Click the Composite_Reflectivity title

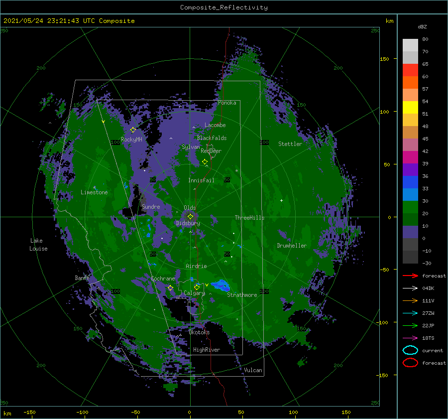[x=224, y=7]
